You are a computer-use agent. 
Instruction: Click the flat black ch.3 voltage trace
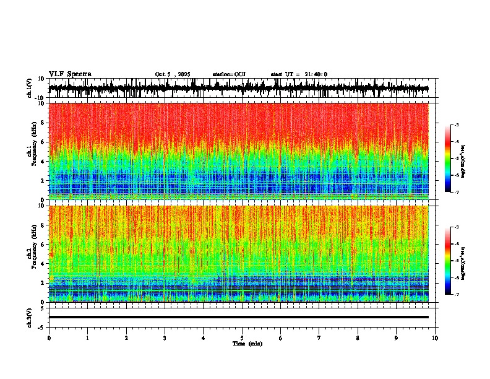pos(239,317)
